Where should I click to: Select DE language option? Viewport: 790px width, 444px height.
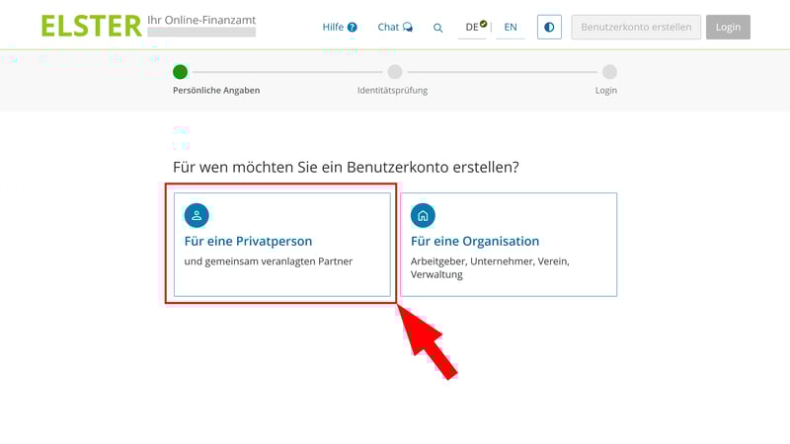tap(472, 28)
